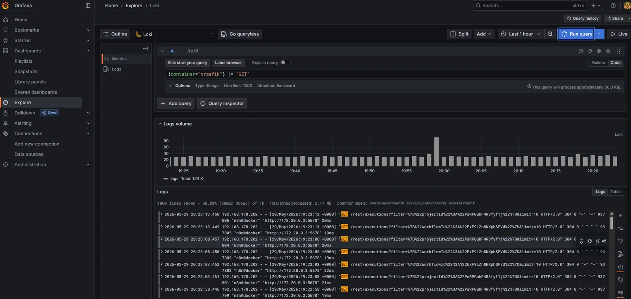Open Query history

(583, 19)
